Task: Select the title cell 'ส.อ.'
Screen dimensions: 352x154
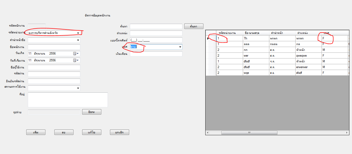Action: coord(282,73)
